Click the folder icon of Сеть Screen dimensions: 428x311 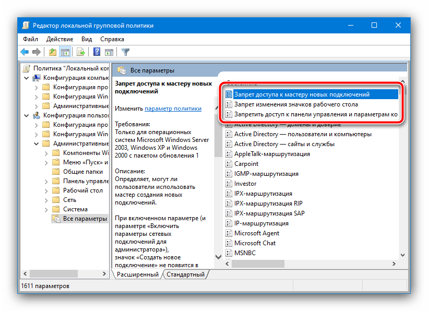(56, 200)
